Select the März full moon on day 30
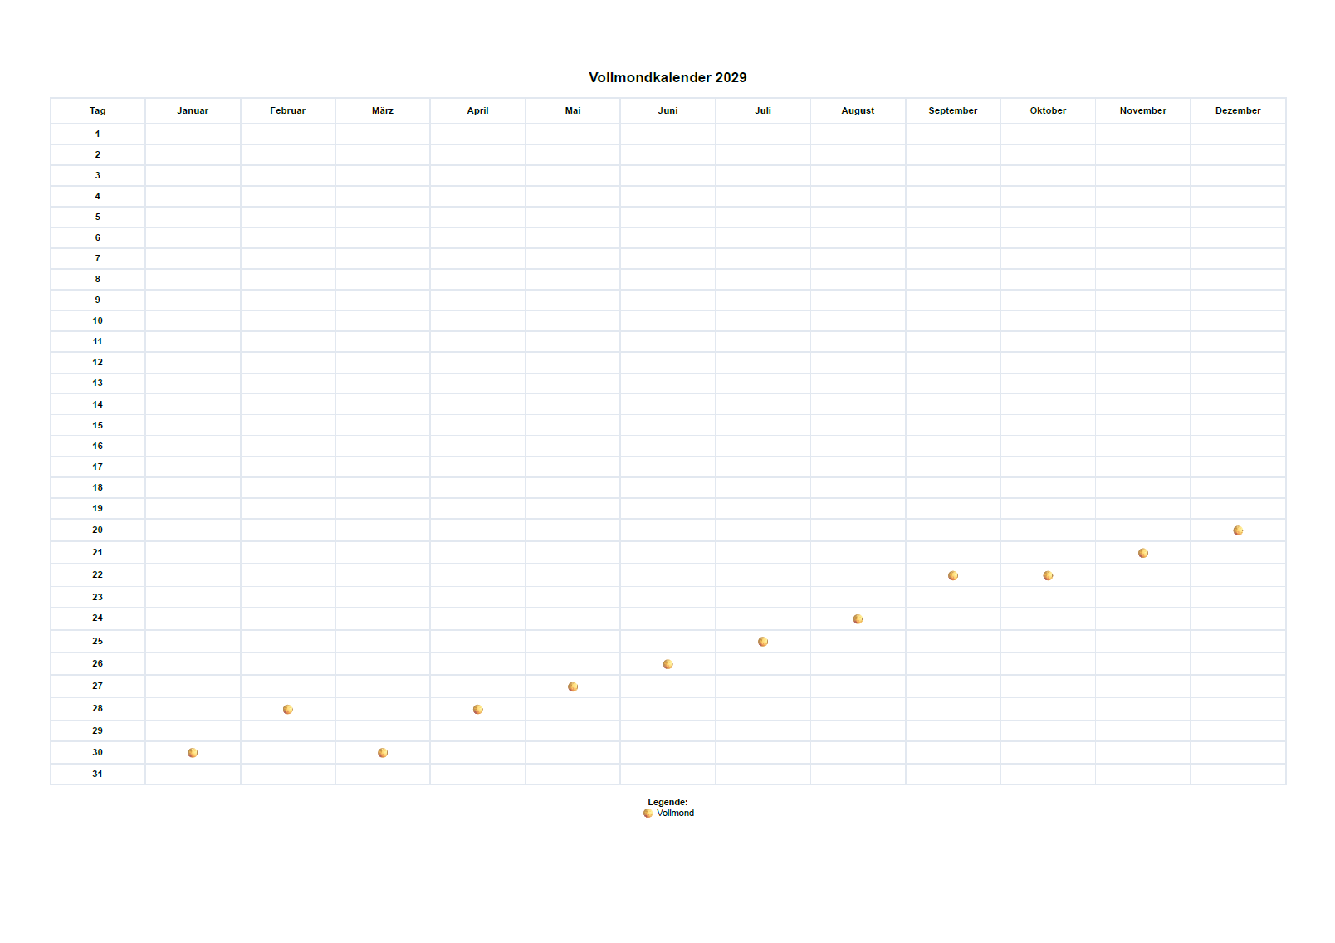The height and width of the screenshot is (943, 1335). coord(383,753)
